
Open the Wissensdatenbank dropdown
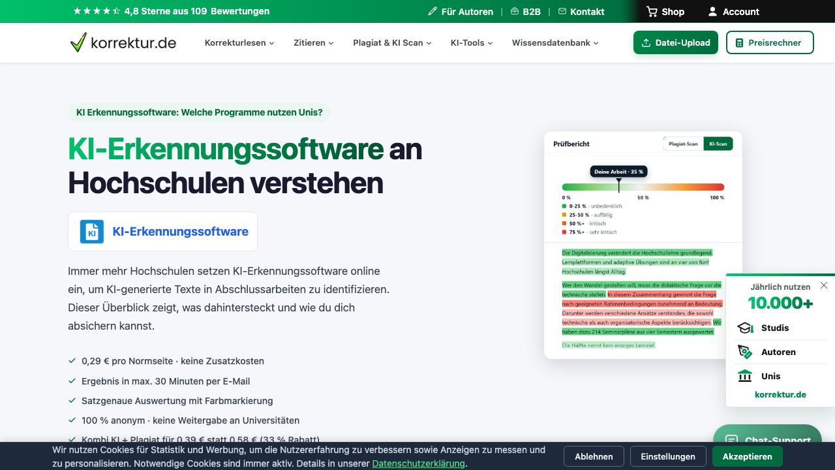coord(555,42)
